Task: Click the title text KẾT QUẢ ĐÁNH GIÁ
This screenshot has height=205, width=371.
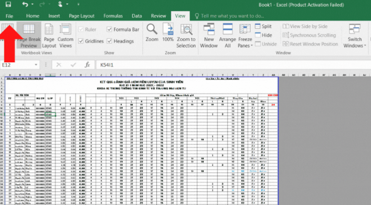Action: [x=141, y=82]
